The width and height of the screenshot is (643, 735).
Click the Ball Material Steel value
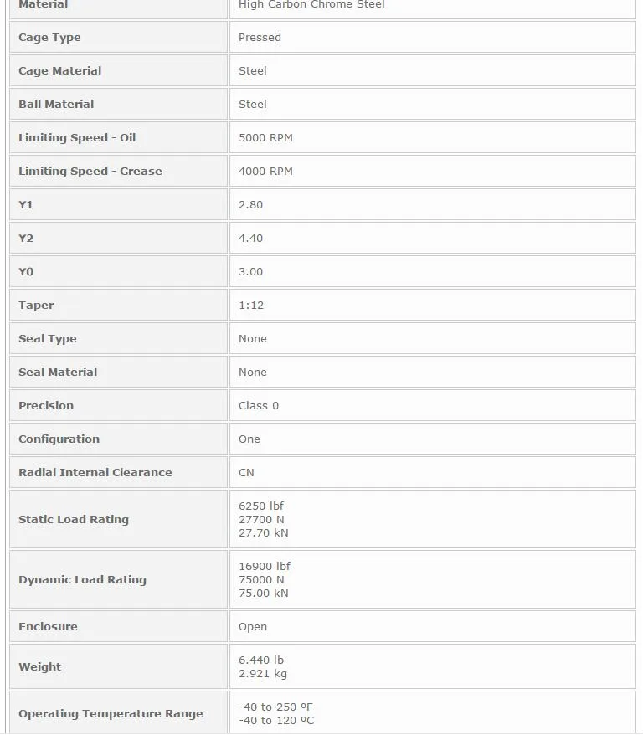point(253,104)
